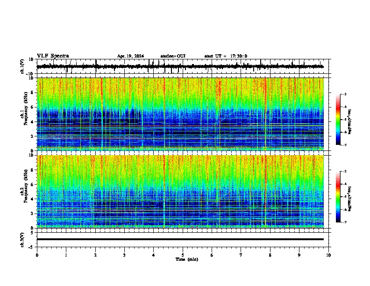The height and width of the screenshot is (286, 370).
Task: Click the station=OUJ label
Action: click(x=173, y=56)
